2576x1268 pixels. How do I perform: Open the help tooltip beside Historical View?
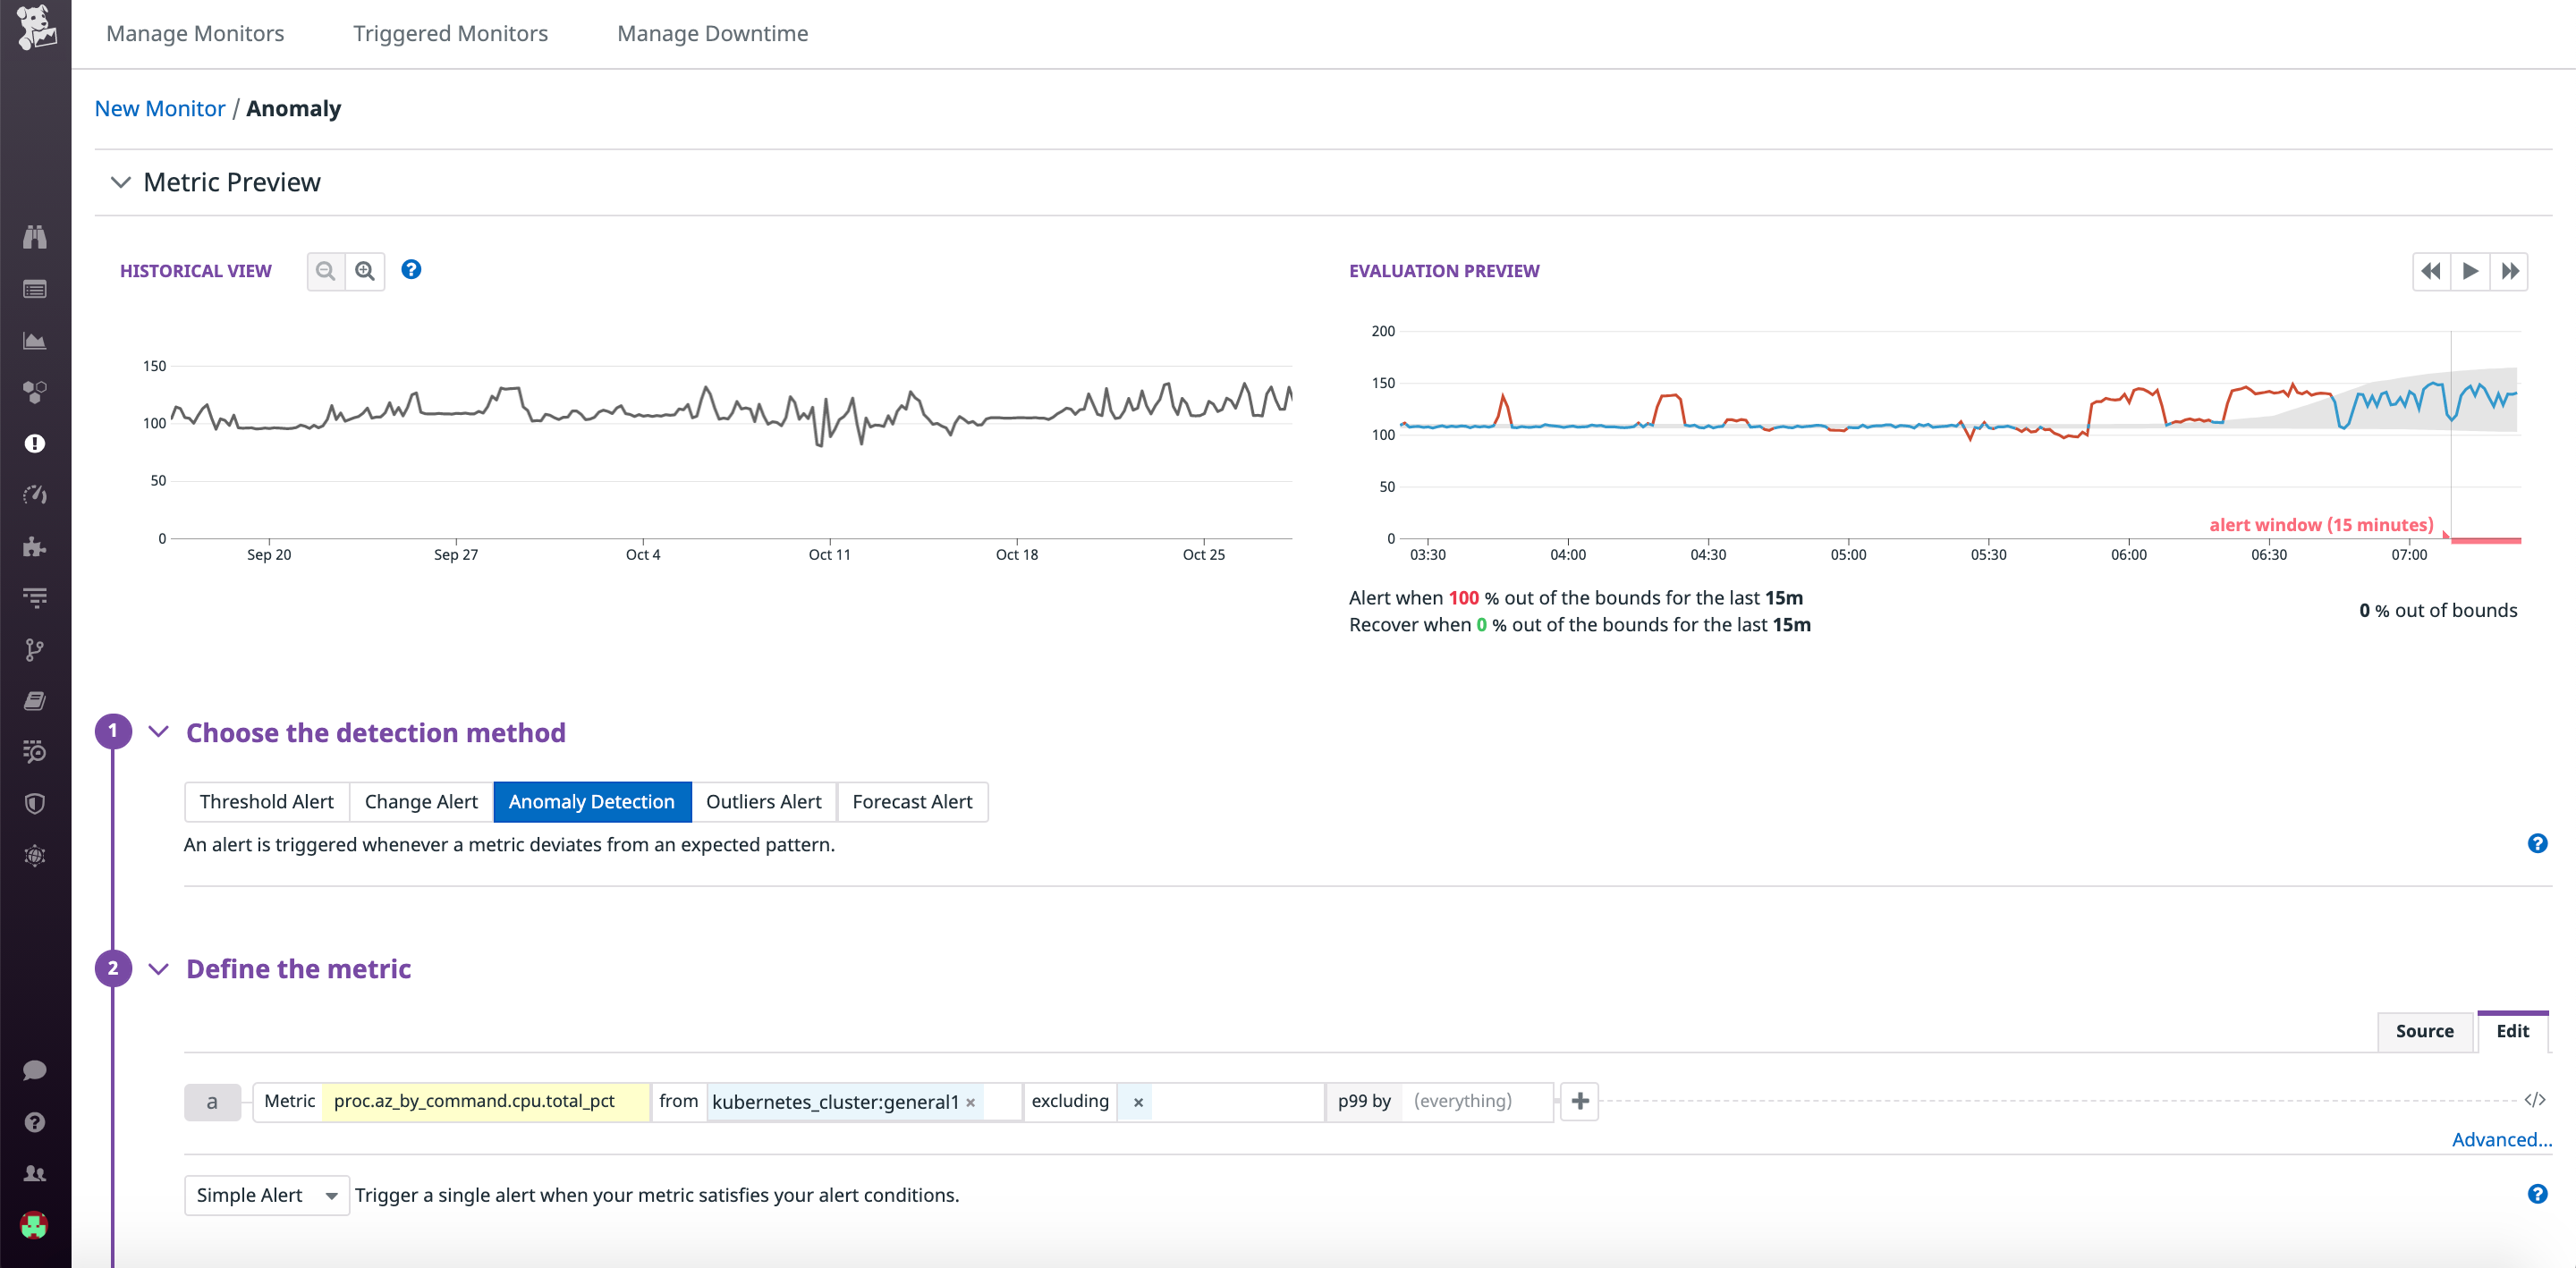(411, 269)
